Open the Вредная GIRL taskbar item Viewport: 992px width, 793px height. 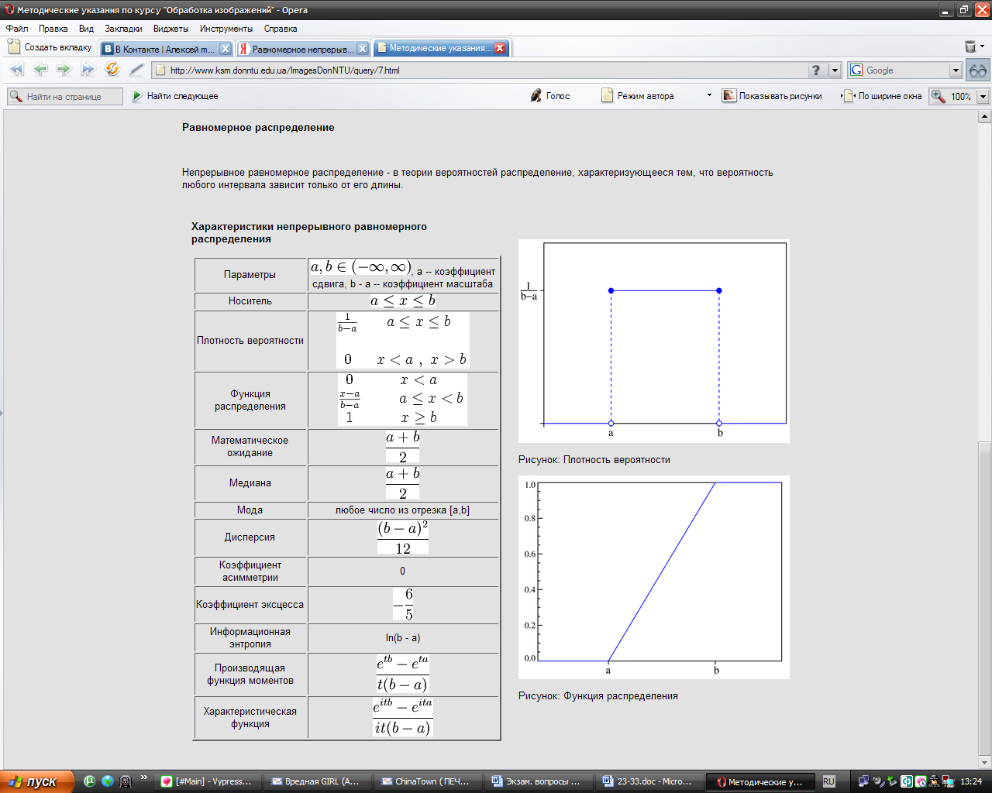click(316, 781)
